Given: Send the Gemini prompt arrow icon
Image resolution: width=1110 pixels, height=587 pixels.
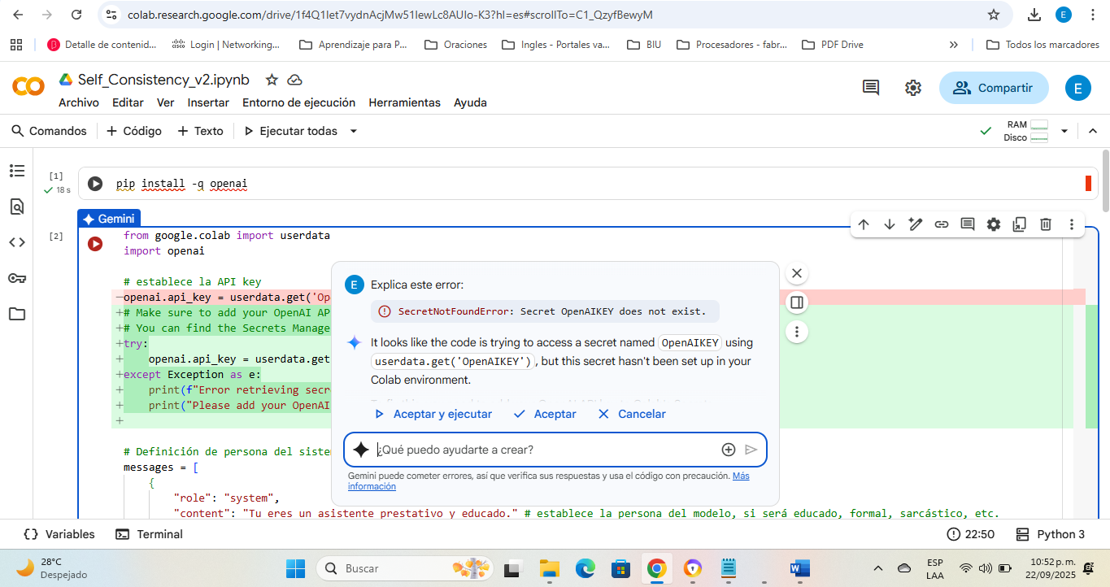Looking at the screenshot, I should point(751,450).
